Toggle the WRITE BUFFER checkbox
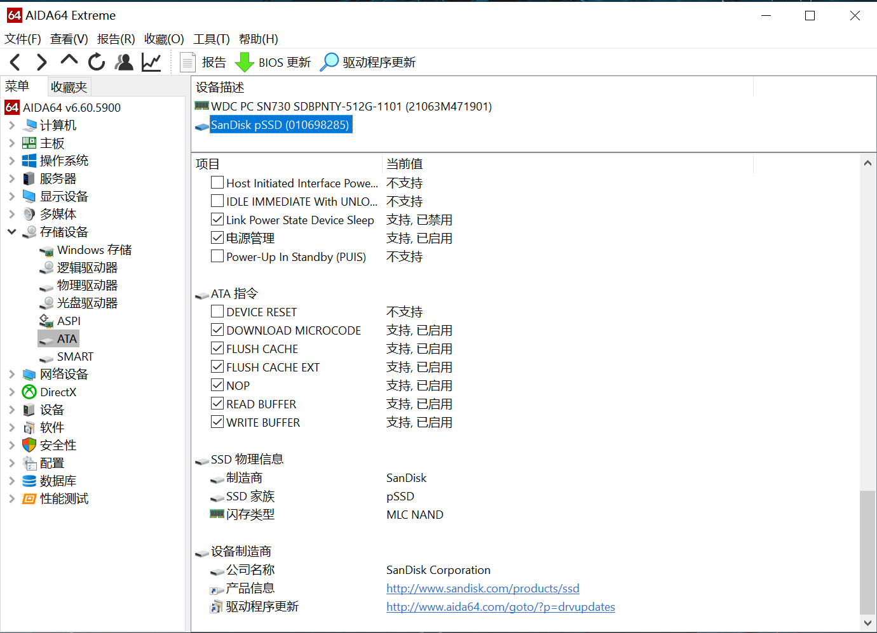This screenshot has width=877, height=633. point(217,422)
